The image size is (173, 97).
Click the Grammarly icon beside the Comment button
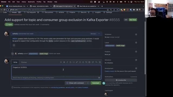tap(104, 83)
